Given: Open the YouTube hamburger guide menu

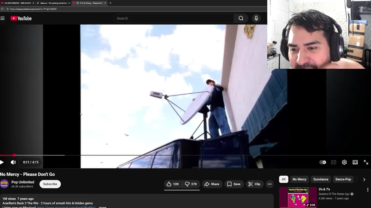Looking at the screenshot, I should pos(3,18).
